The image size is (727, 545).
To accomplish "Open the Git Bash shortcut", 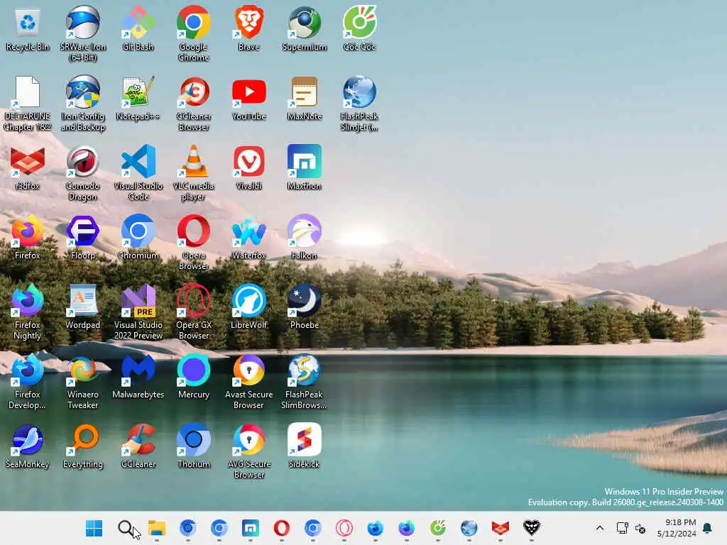I will (138, 28).
